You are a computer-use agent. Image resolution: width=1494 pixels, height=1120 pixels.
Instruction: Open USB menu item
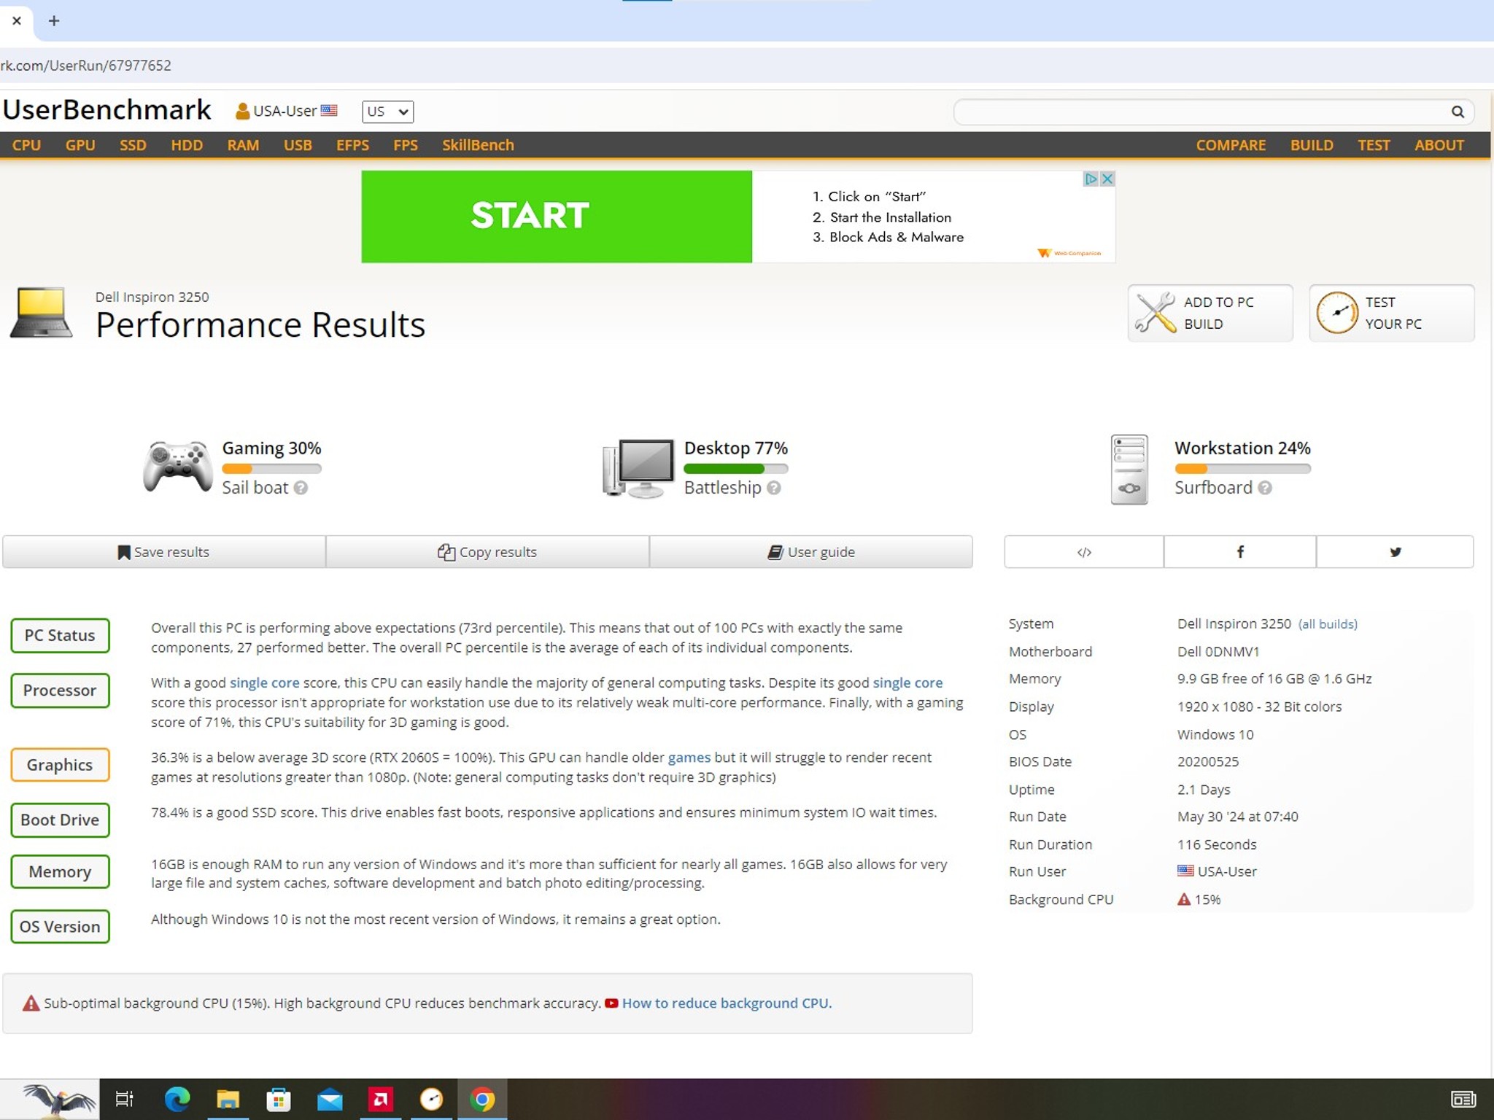[x=298, y=145]
